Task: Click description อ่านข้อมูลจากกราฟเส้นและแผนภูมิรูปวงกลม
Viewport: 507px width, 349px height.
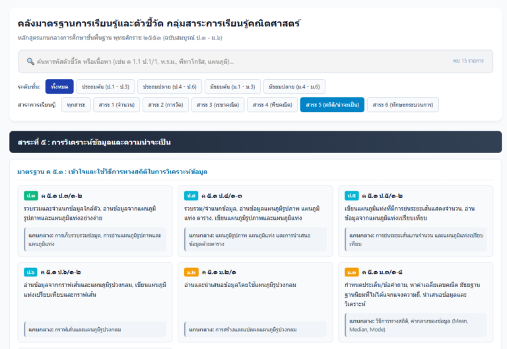Action: tap(95, 290)
